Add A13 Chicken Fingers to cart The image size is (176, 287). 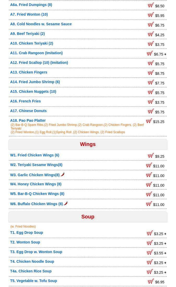[x=151, y=72]
